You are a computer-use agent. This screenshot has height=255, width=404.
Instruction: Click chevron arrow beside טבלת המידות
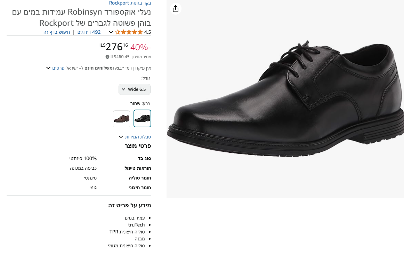click(x=121, y=137)
